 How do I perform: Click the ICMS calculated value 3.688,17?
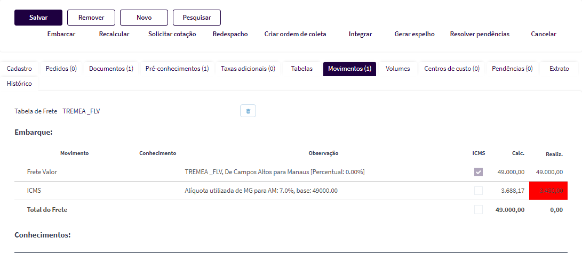click(x=514, y=191)
